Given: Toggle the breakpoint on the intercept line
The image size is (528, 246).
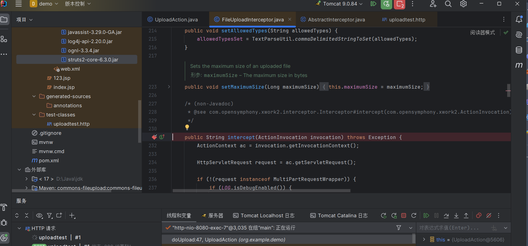Looking at the screenshot, I should pos(154,137).
